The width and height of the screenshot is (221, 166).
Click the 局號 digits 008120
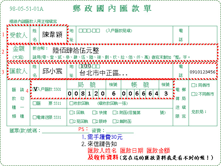click(86, 94)
